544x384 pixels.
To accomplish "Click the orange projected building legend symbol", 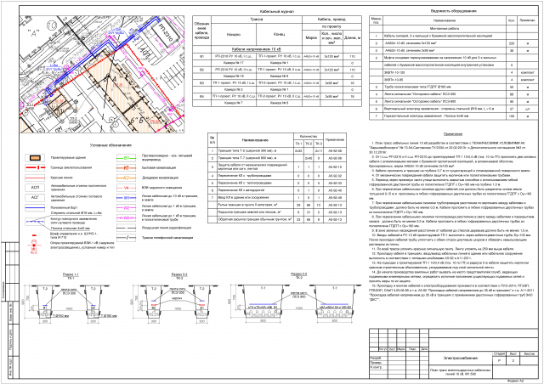I will pos(35,158).
